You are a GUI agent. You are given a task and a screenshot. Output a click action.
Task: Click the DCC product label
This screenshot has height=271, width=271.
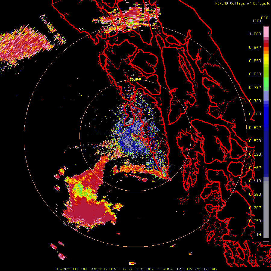pyautogui.click(x=264, y=18)
